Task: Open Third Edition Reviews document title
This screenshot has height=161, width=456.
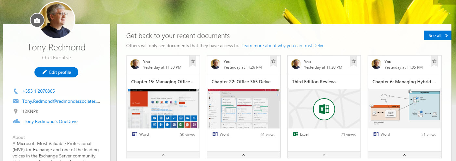Action: coord(314,82)
